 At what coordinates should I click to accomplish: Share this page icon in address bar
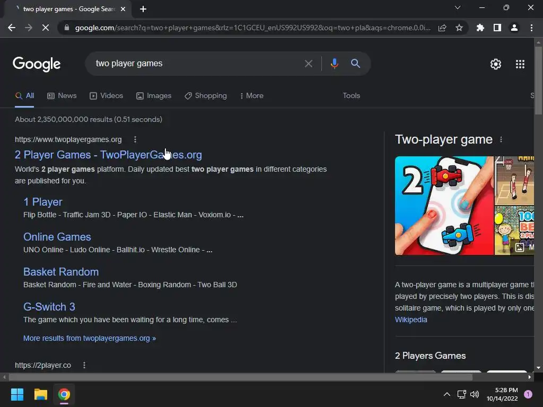point(442,28)
